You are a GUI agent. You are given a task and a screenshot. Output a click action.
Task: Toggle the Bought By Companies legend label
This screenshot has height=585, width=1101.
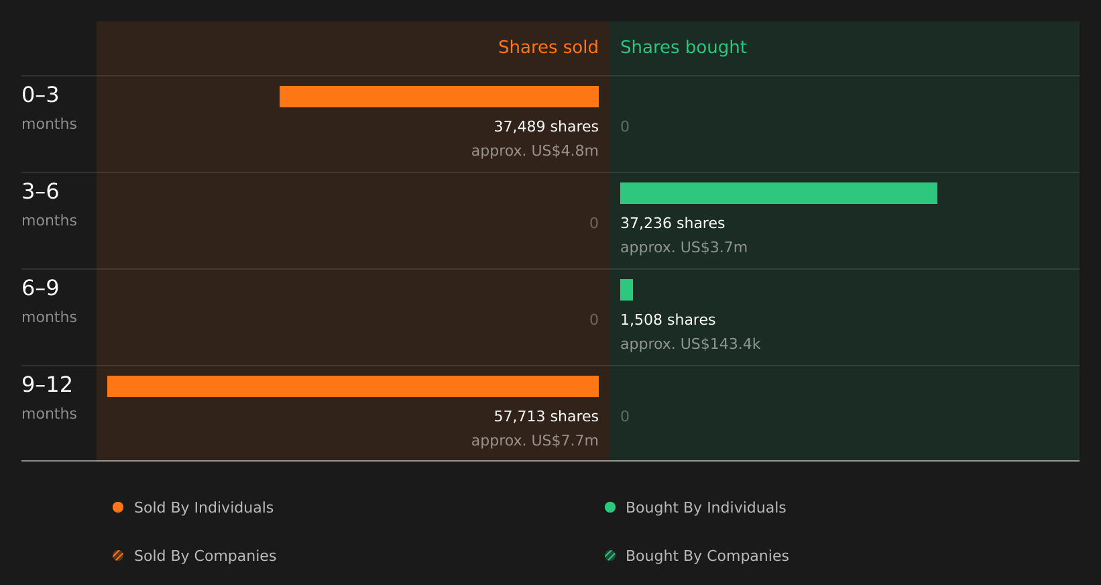(x=707, y=556)
